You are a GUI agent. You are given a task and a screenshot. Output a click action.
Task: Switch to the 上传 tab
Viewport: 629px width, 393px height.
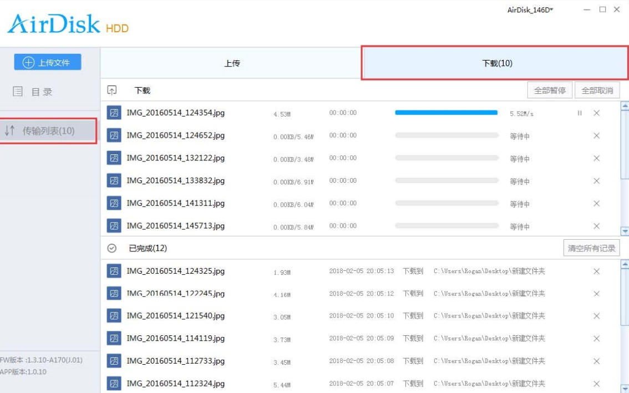(231, 63)
